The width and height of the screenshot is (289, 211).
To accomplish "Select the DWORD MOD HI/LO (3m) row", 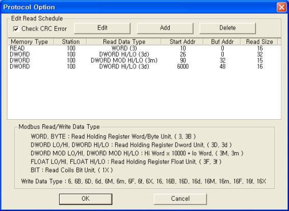I will [x=144, y=60].
